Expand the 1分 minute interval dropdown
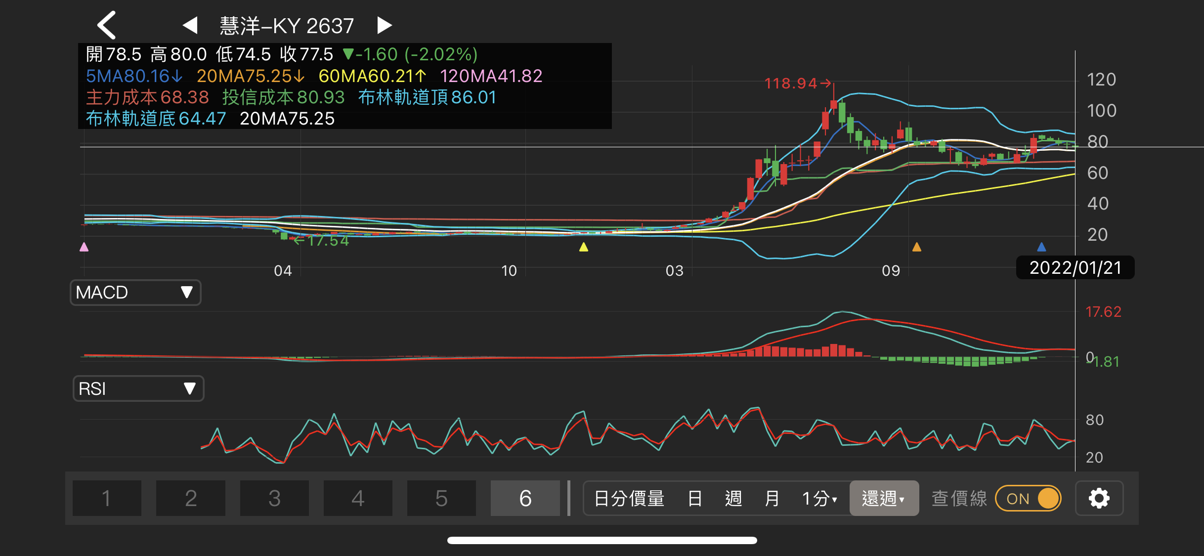 tap(819, 498)
